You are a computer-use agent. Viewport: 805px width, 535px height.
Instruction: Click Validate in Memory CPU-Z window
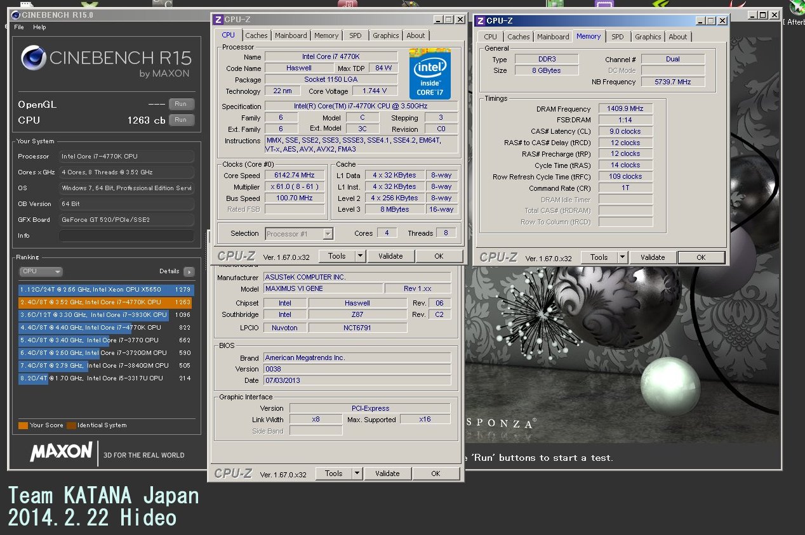click(x=653, y=257)
